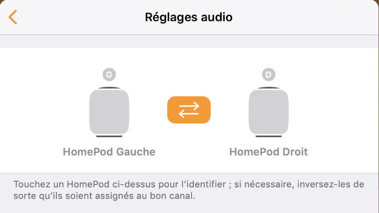Screen dimensions: 379x213
Task: Tap the left HomePod speaker image
Action: pos(109,112)
